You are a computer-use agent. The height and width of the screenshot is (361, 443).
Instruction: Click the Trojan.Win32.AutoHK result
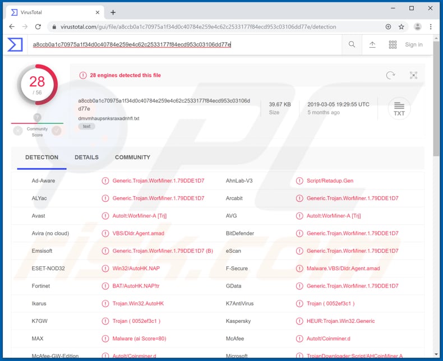138,303
